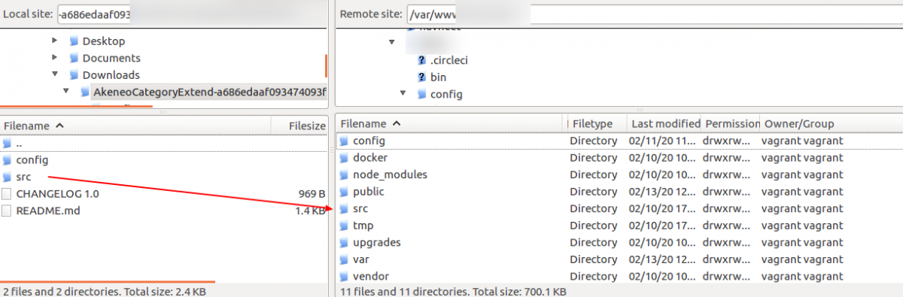Select remote src folder icon

pyautogui.click(x=344, y=208)
